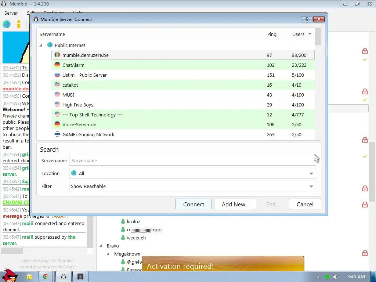This screenshot has width=376, height=282.
Task: Click the German flag beside Voice-Server.de
Action: pyautogui.click(x=57, y=124)
